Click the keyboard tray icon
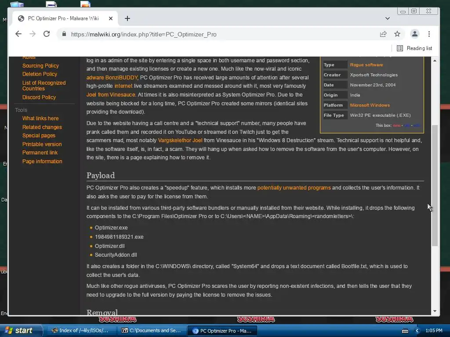Image resolution: width=450 pixels, height=337 pixels. [405, 331]
